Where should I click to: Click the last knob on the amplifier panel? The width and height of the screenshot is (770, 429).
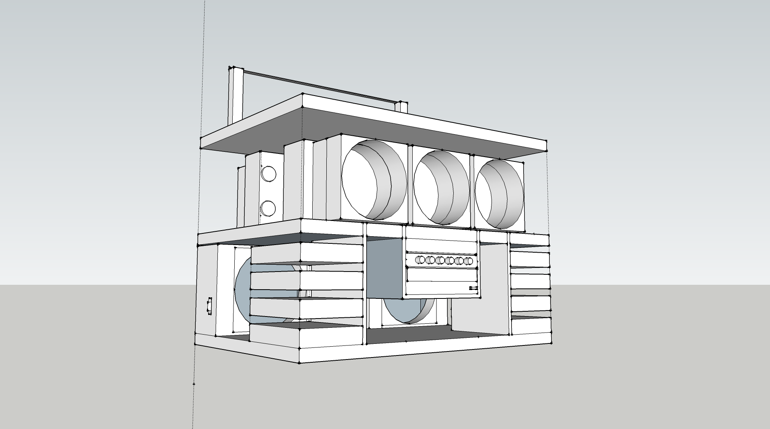[469, 261]
